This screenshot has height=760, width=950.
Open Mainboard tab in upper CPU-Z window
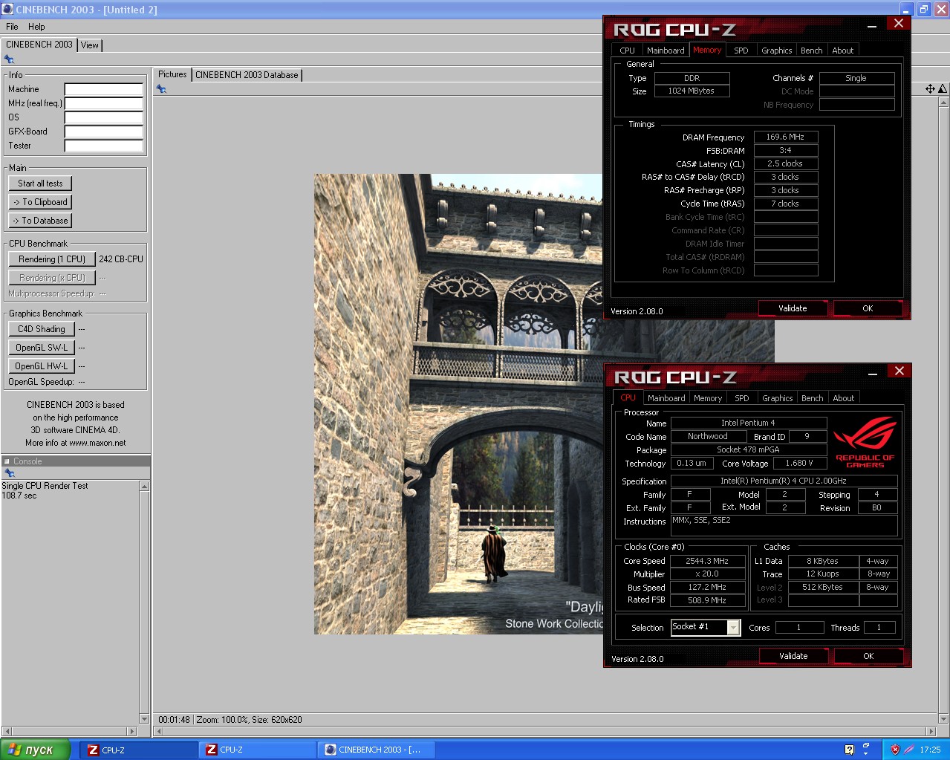pos(666,51)
